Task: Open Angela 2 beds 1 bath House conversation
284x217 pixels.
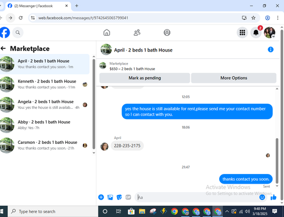Action: point(45,105)
